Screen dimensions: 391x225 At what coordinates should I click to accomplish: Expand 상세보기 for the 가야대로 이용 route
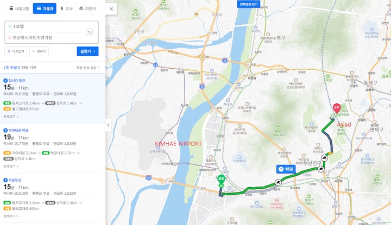[11, 166]
